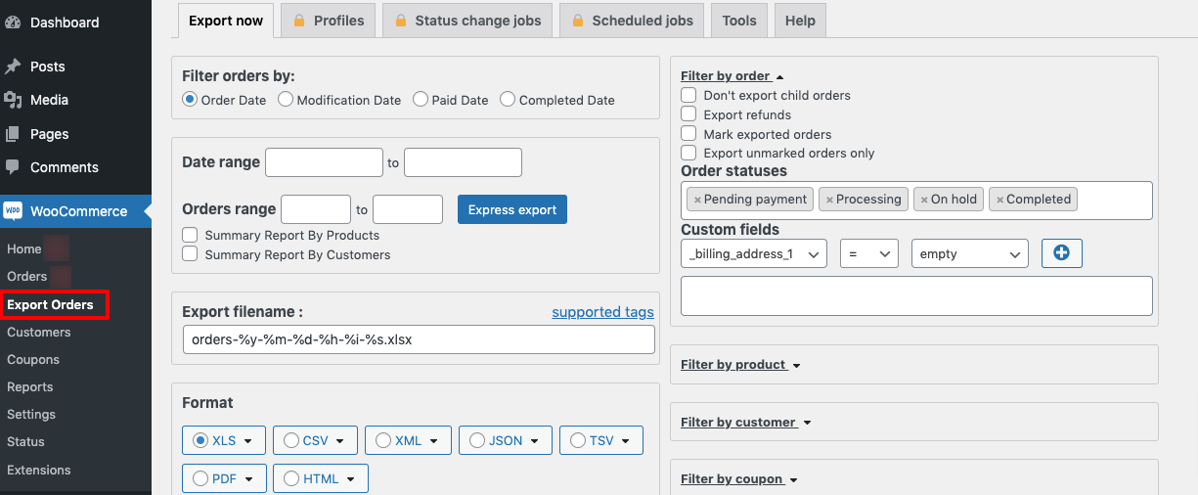Expand the Filter by product section
This screenshot has height=495, width=1198.
tap(740, 365)
